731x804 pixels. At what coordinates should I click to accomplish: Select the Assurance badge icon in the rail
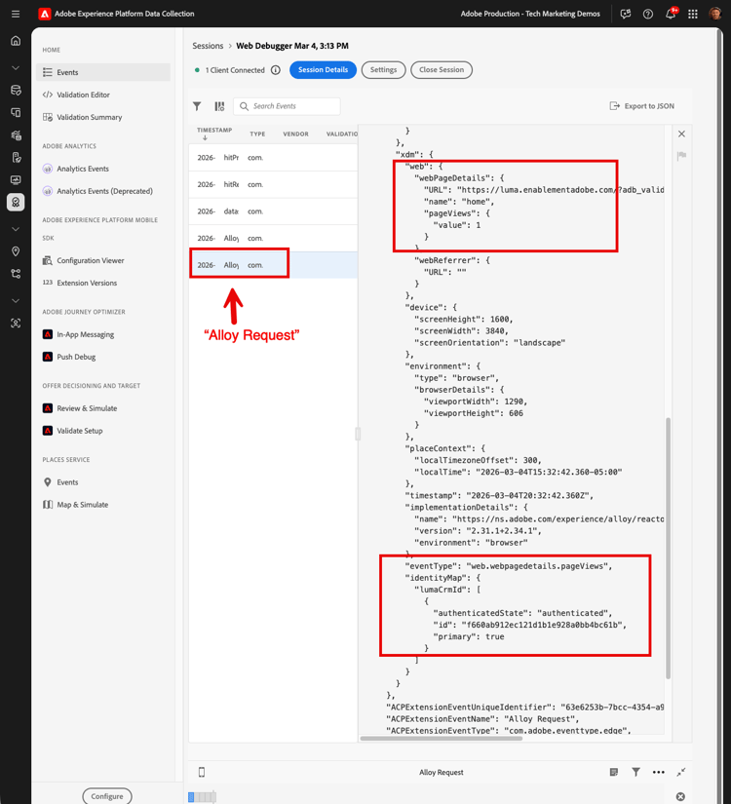pyautogui.click(x=16, y=202)
